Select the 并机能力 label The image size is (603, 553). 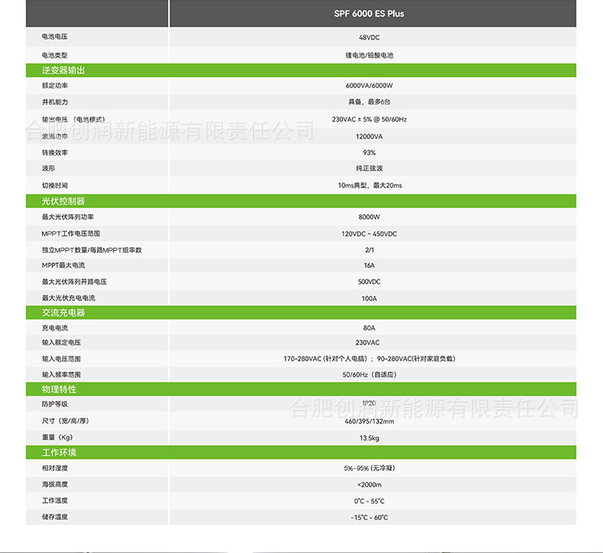click(x=55, y=102)
